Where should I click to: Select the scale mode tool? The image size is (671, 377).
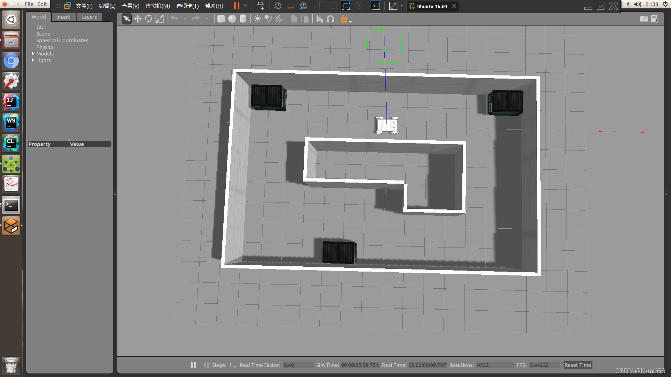[159, 19]
